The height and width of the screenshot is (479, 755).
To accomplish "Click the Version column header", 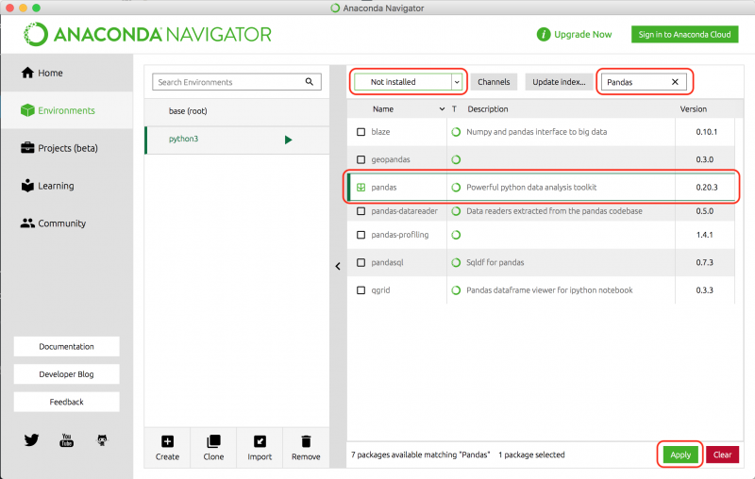I will [x=694, y=109].
